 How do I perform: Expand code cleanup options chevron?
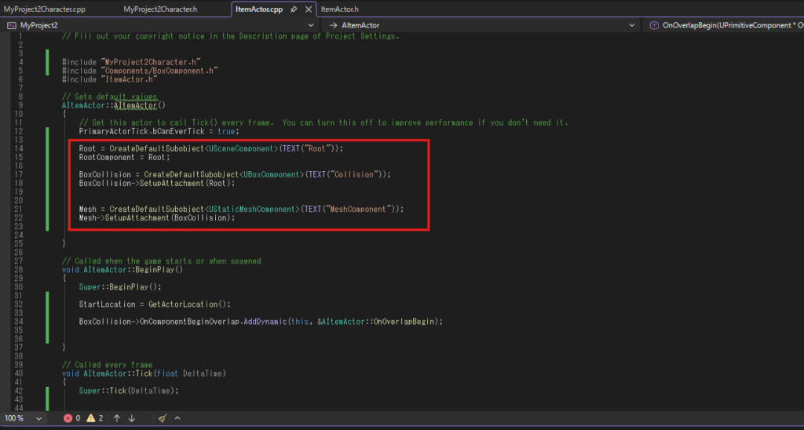[x=177, y=418]
